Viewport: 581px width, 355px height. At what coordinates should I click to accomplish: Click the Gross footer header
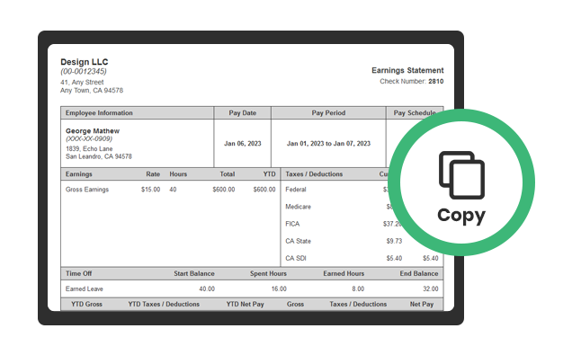[x=295, y=305]
